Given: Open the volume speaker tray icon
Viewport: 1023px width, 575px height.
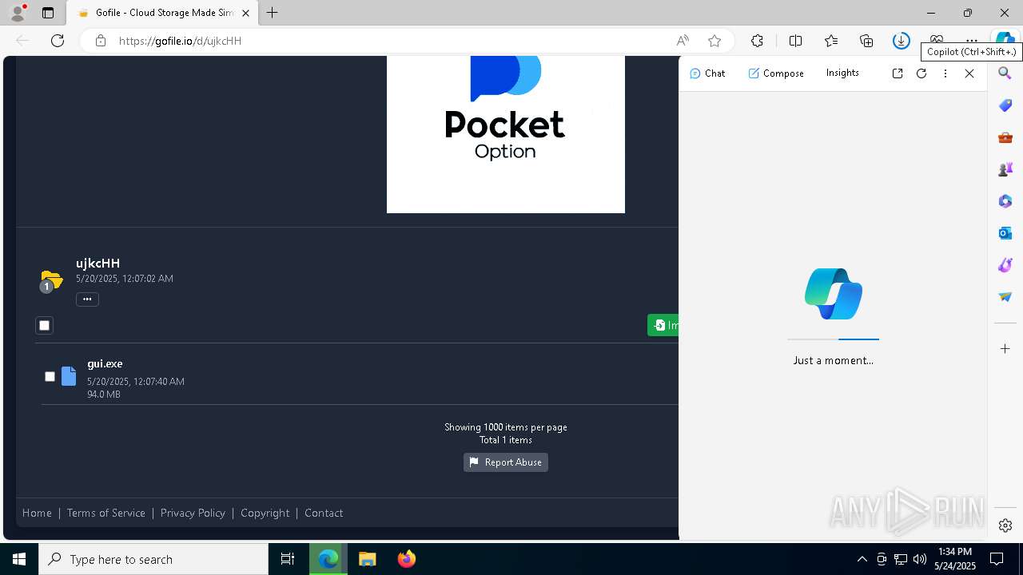Looking at the screenshot, I should (920, 559).
